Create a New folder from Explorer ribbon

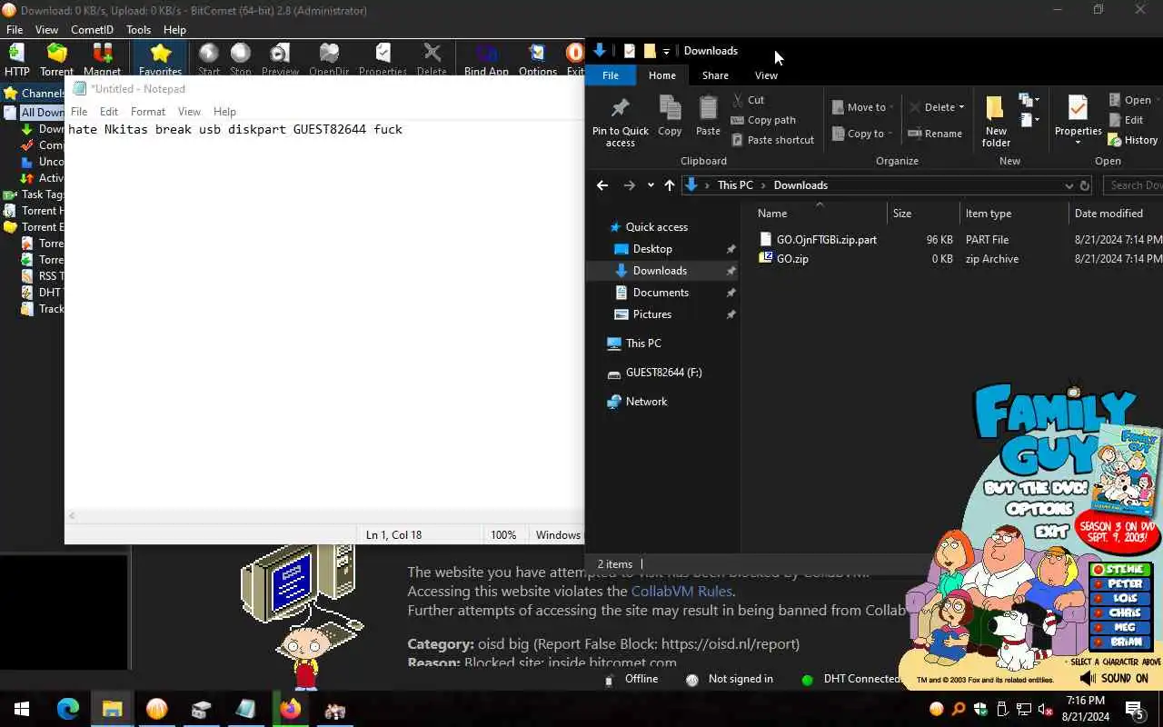click(996, 121)
